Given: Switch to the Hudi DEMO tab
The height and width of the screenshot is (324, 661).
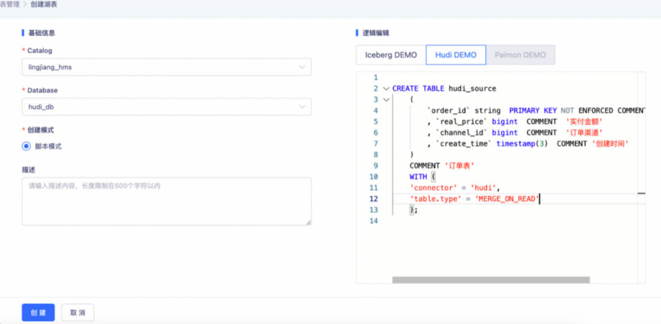Looking at the screenshot, I should 456,55.
